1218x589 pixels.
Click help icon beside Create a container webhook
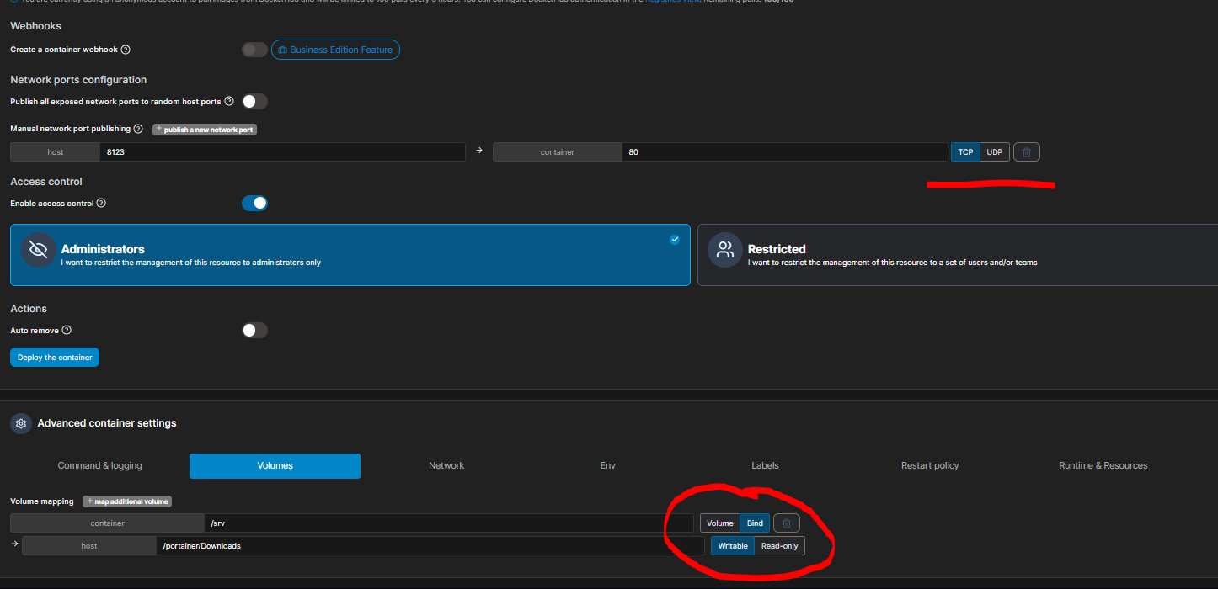126,50
